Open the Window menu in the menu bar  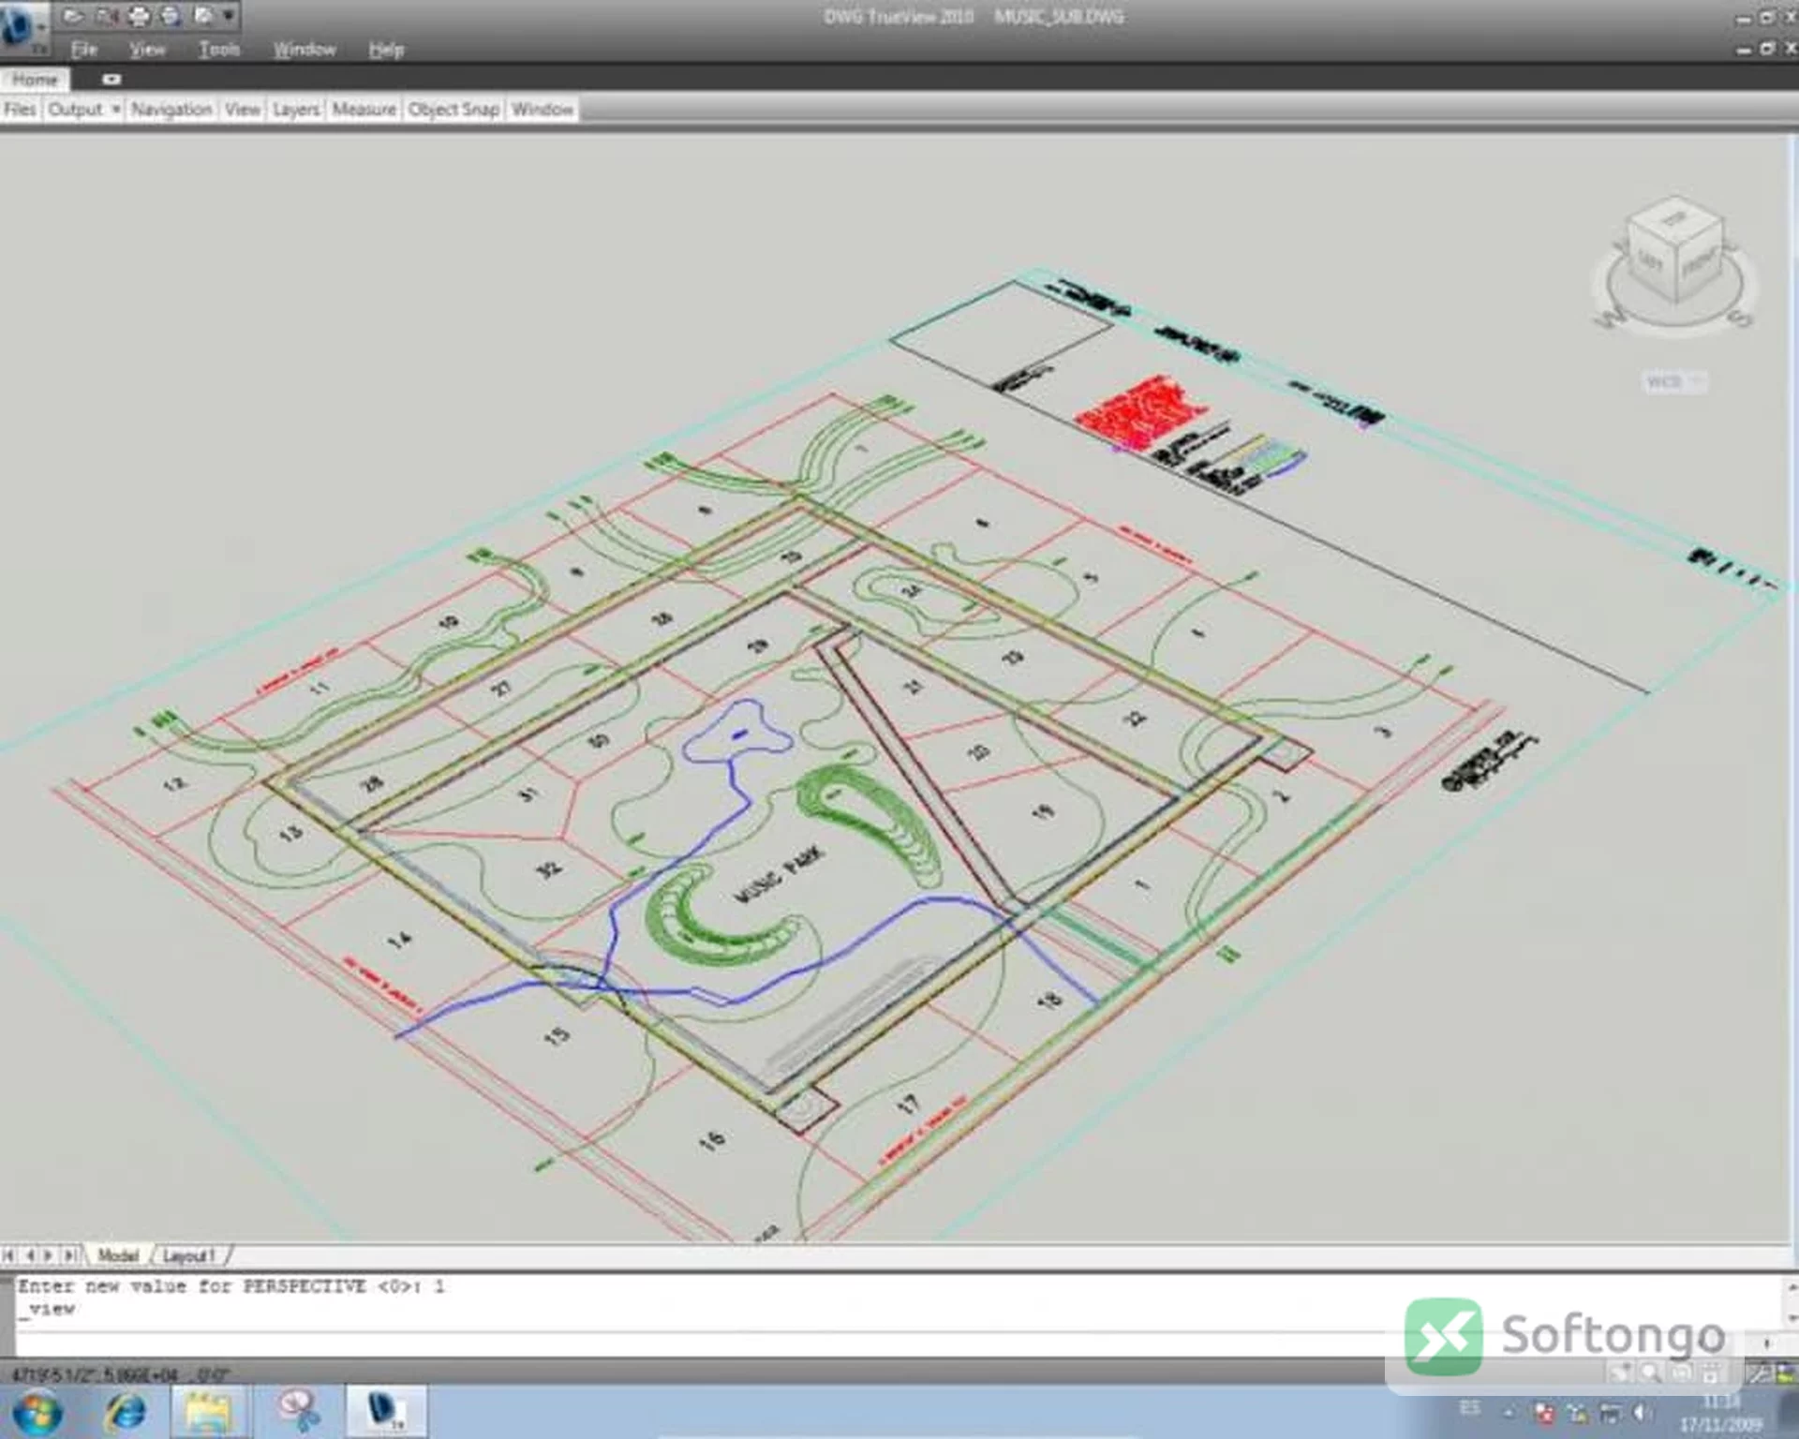[x=305, y=50]
